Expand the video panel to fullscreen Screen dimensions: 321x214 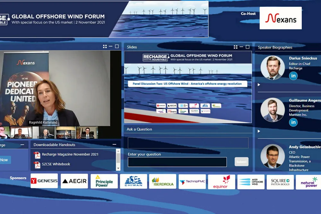pos(105,47)
